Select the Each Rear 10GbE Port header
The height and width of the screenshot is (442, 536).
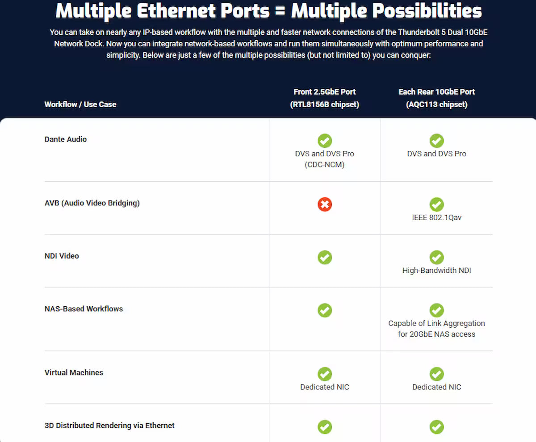(437, 98)
